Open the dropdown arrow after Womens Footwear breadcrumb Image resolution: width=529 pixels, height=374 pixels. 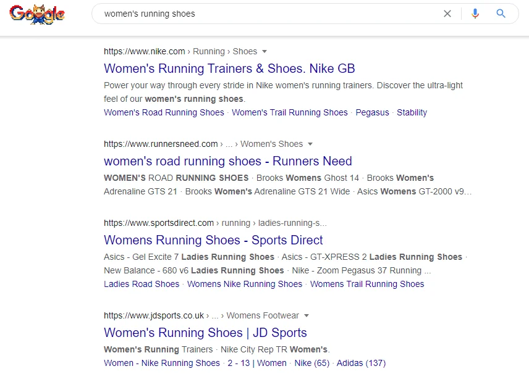click(x=307, y=316)
